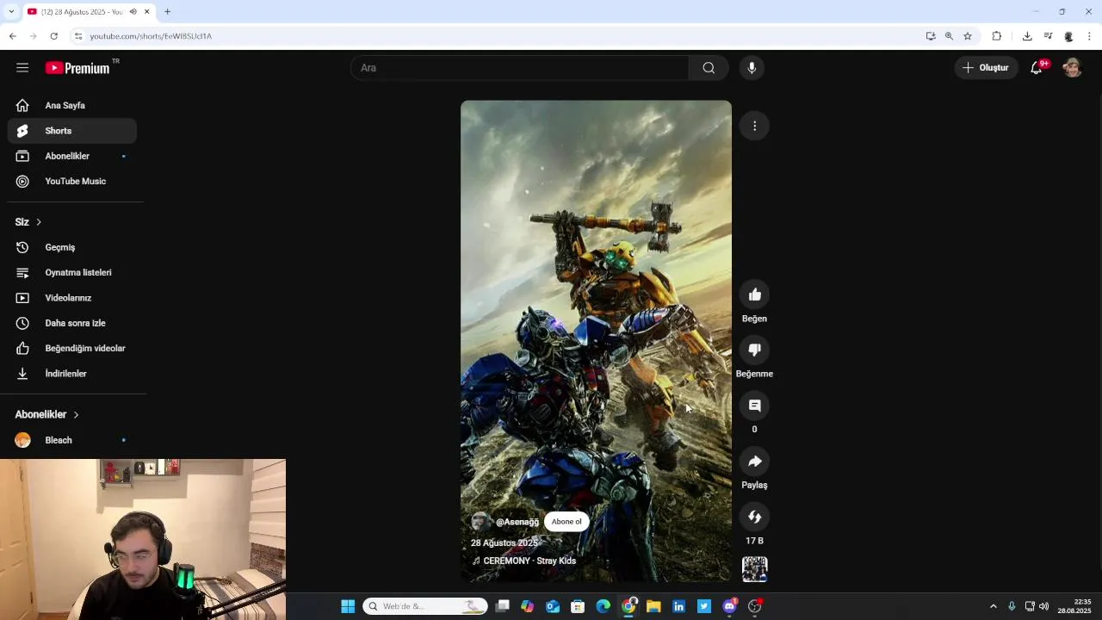The image size is (1102, 620).
Task: Start voice search with microphone
Action: [x=752, y=68]
